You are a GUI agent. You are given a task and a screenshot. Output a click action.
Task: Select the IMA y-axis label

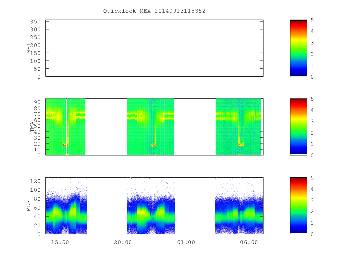[32, 127]
